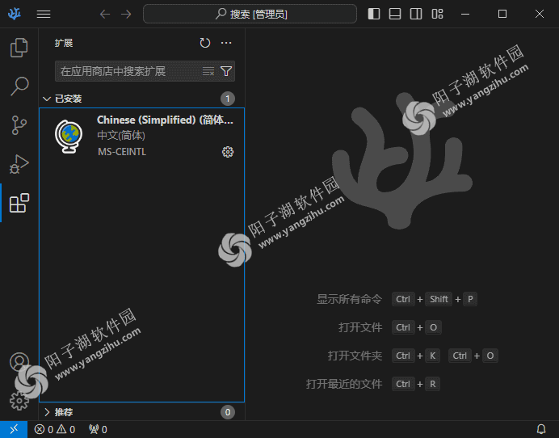This screenshot has height=438, width=559.
Task: Minimize the editor window
Action: 465,14
